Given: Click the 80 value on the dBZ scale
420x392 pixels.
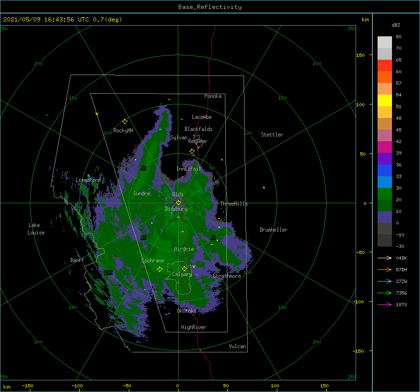Looking at the screenshot, I should click(399, 37).
